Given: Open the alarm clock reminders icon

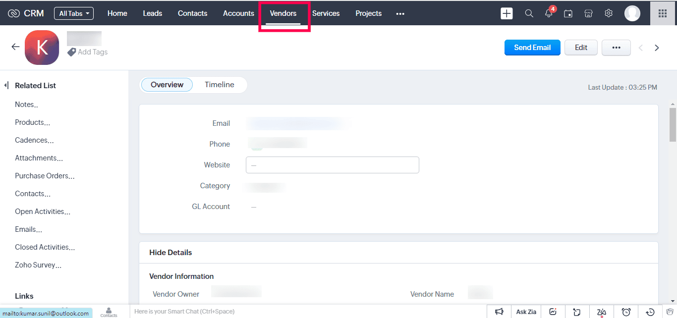Looking at the screenshot, I should 626,312.
